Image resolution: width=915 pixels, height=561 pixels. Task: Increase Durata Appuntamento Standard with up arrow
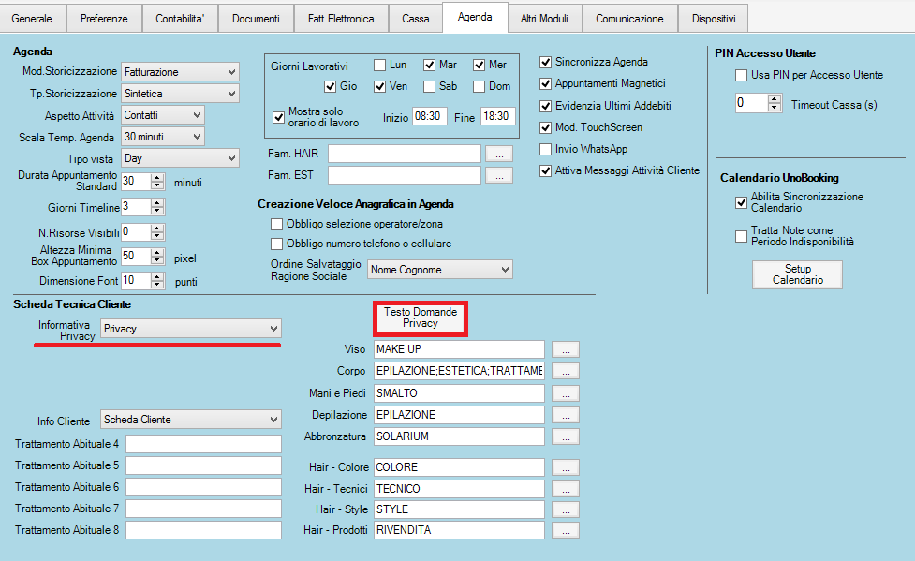(x=156, y=177)
